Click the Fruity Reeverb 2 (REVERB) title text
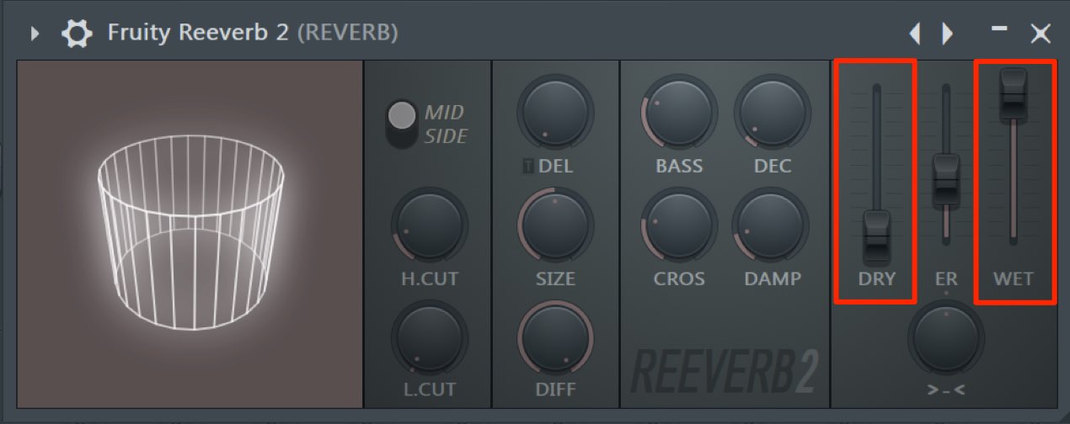 coord(253,34)
